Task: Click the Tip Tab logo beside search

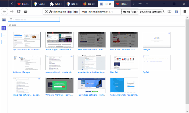Action: tap(4, 19)
